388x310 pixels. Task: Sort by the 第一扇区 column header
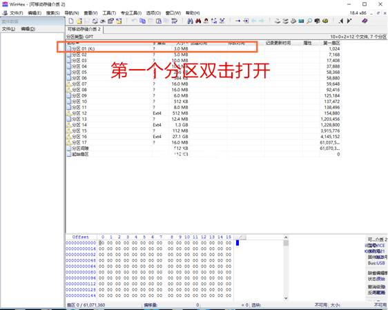(x=331, y=43)
